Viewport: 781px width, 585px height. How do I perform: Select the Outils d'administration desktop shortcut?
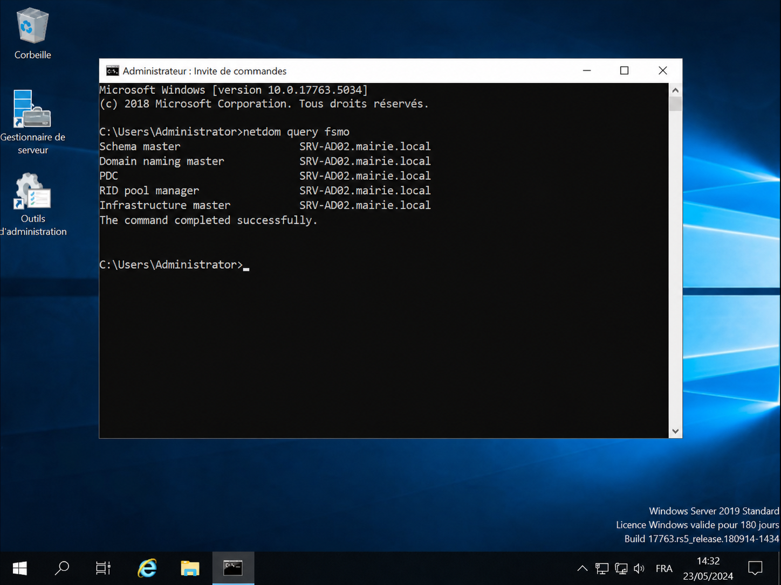click(x=33, y=205)
